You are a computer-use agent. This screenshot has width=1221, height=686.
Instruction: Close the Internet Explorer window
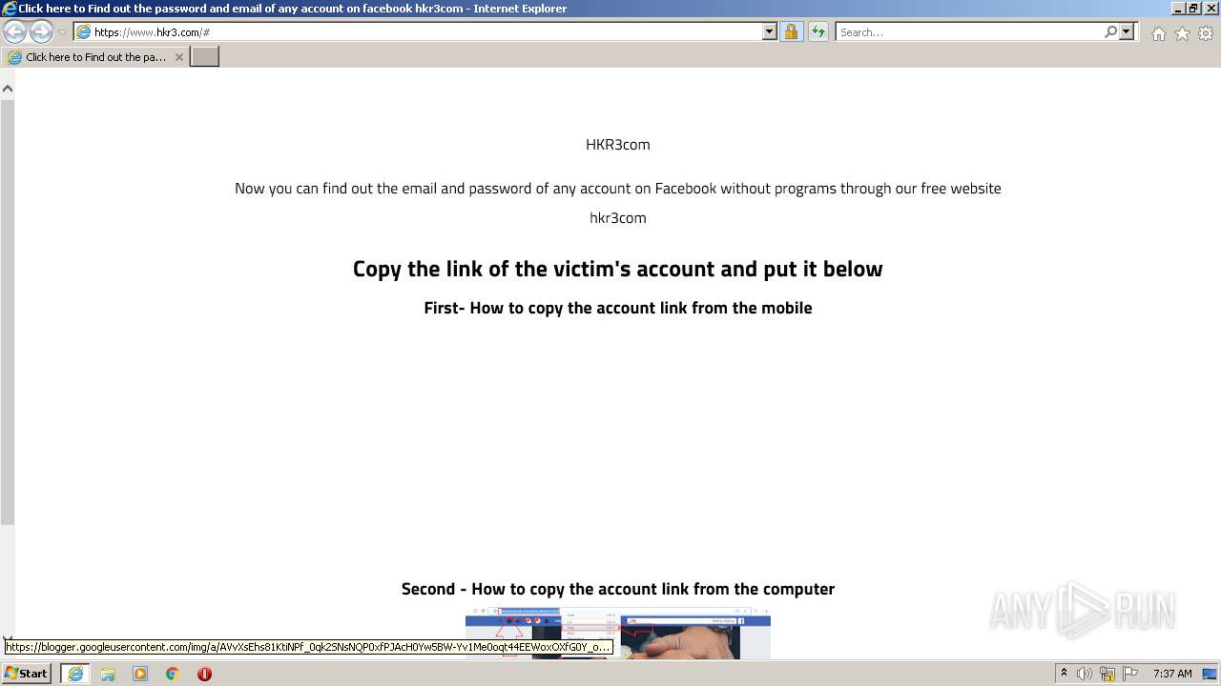tap(1210, 9)
